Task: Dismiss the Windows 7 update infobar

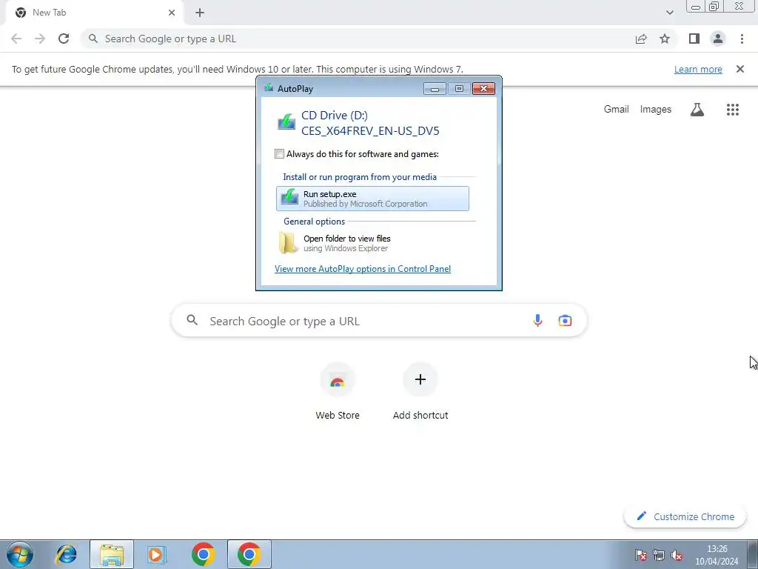Action: [740, 69]
